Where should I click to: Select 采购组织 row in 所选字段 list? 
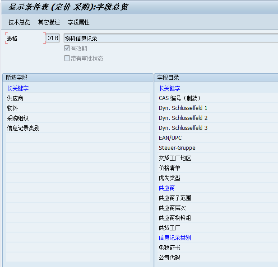click(x=78, y=118)
